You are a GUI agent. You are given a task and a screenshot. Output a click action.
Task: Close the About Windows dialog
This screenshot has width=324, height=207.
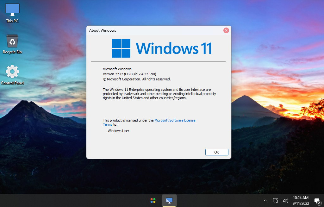[226, 30]
